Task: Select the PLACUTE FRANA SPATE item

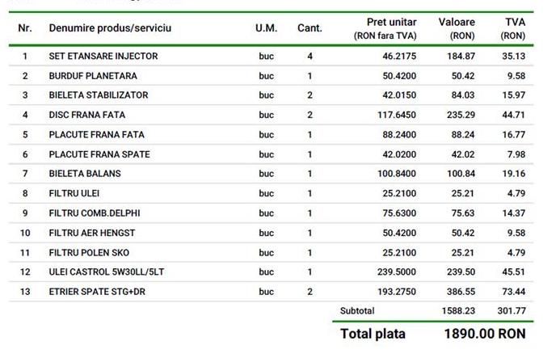Action: pyautogui.click(x=99, y=154)
